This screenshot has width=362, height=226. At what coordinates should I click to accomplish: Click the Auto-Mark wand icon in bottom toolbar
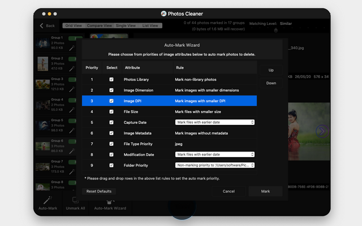coord(48,200)
